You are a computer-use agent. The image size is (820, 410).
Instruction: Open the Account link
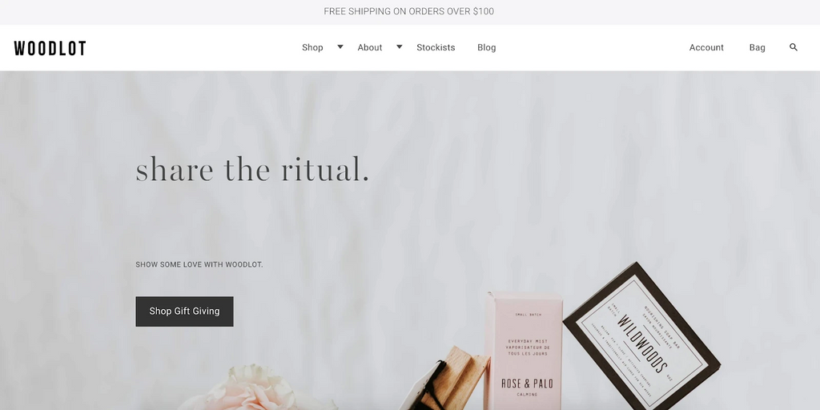[706, 47]
